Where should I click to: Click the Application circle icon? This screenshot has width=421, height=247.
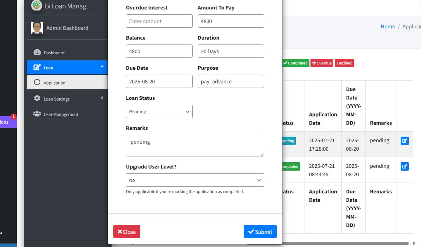point(37,83)
